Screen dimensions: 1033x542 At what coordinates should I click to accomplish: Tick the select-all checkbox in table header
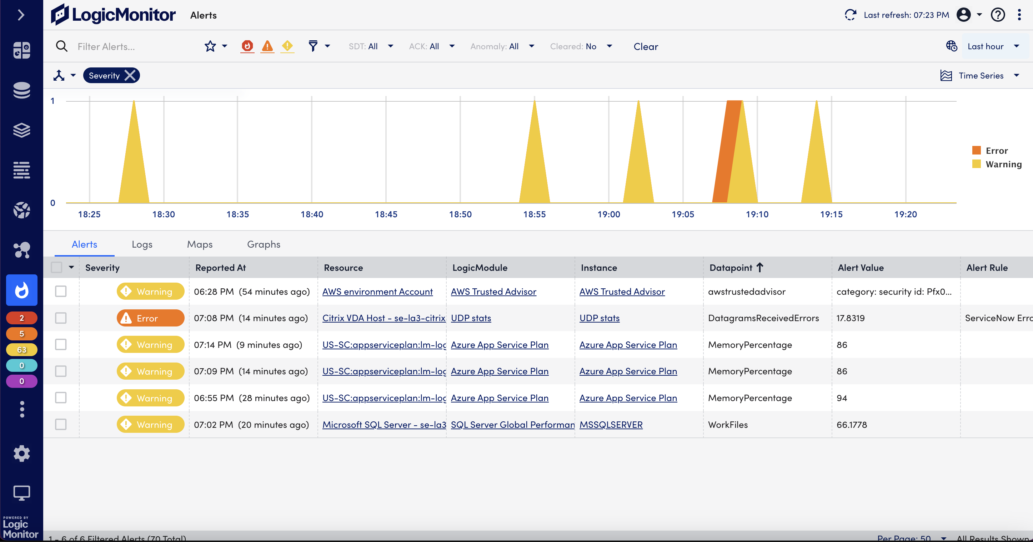coord(56,267)
